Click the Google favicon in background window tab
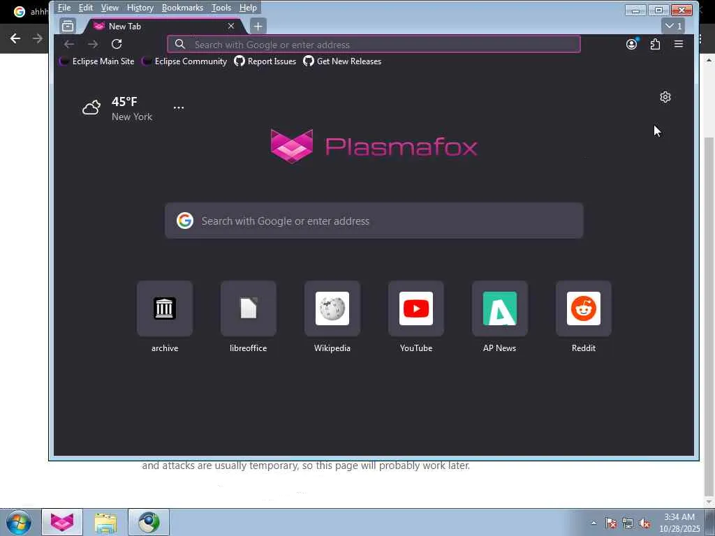The height and width of the screenshot is (536, 715). coord(19,12)
